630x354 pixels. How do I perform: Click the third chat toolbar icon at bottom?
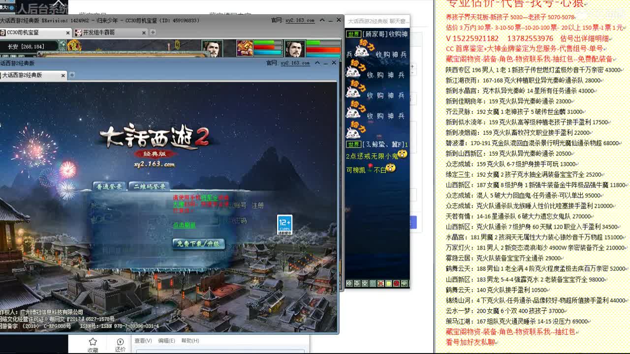pos(365,284)
